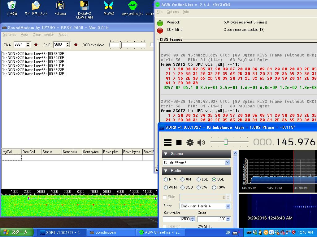Switch to soundmodem taskbar button
This screenshot has width=317, height=237.
[x=111, y=232]
